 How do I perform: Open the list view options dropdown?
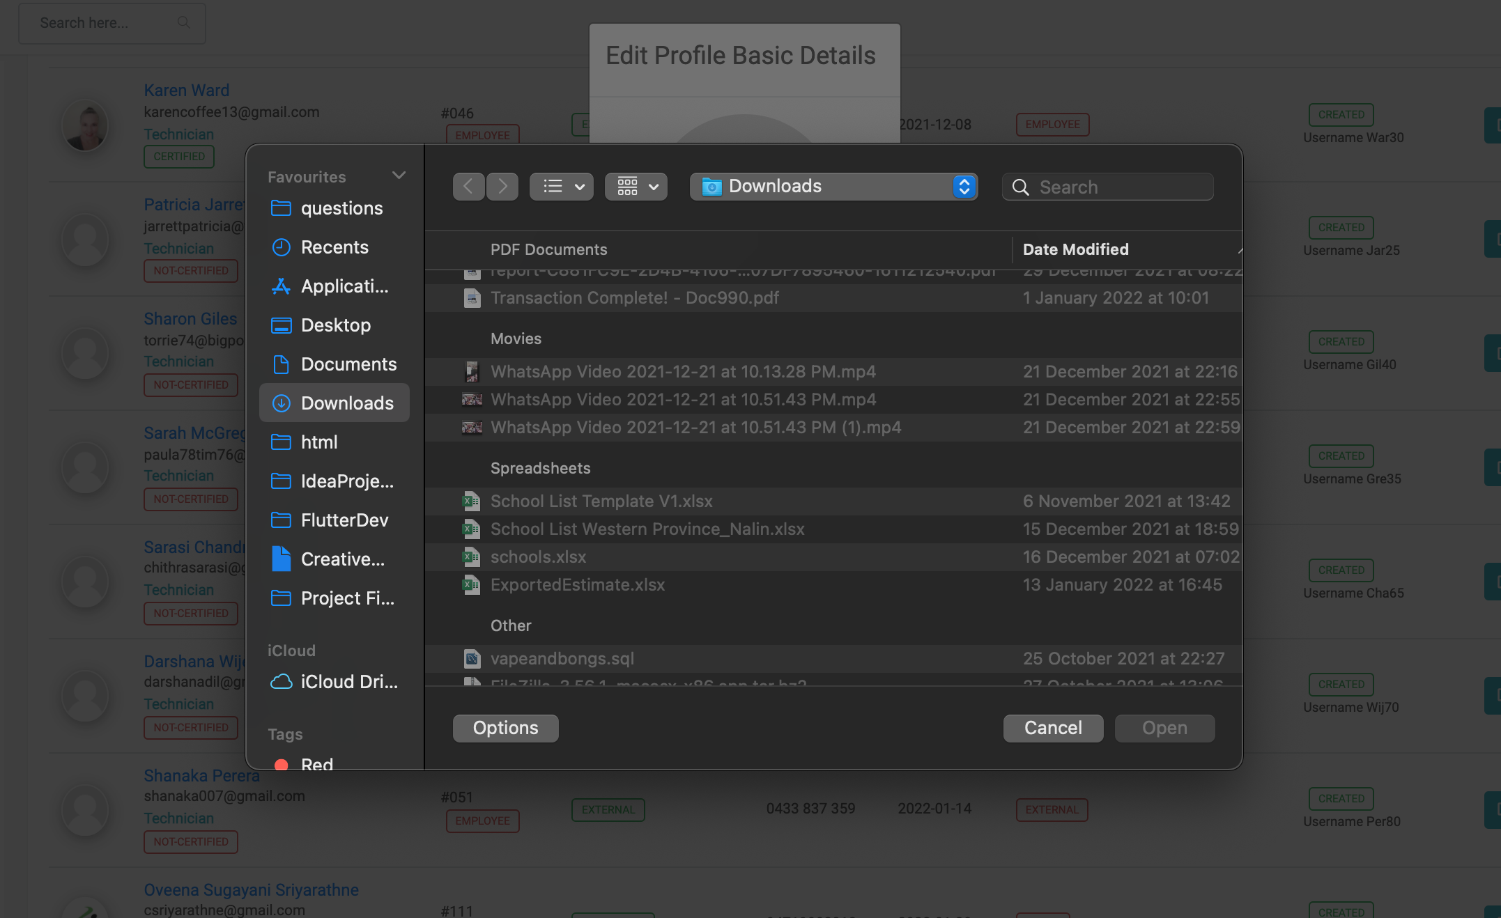[562, 187]
